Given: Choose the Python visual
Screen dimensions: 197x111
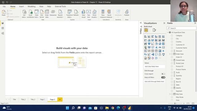Looking at the screenshot, I should click(146, 55).
